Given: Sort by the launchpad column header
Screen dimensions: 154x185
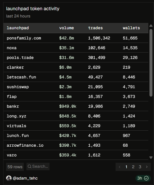Looking at the screenshot, I should 18,28.
